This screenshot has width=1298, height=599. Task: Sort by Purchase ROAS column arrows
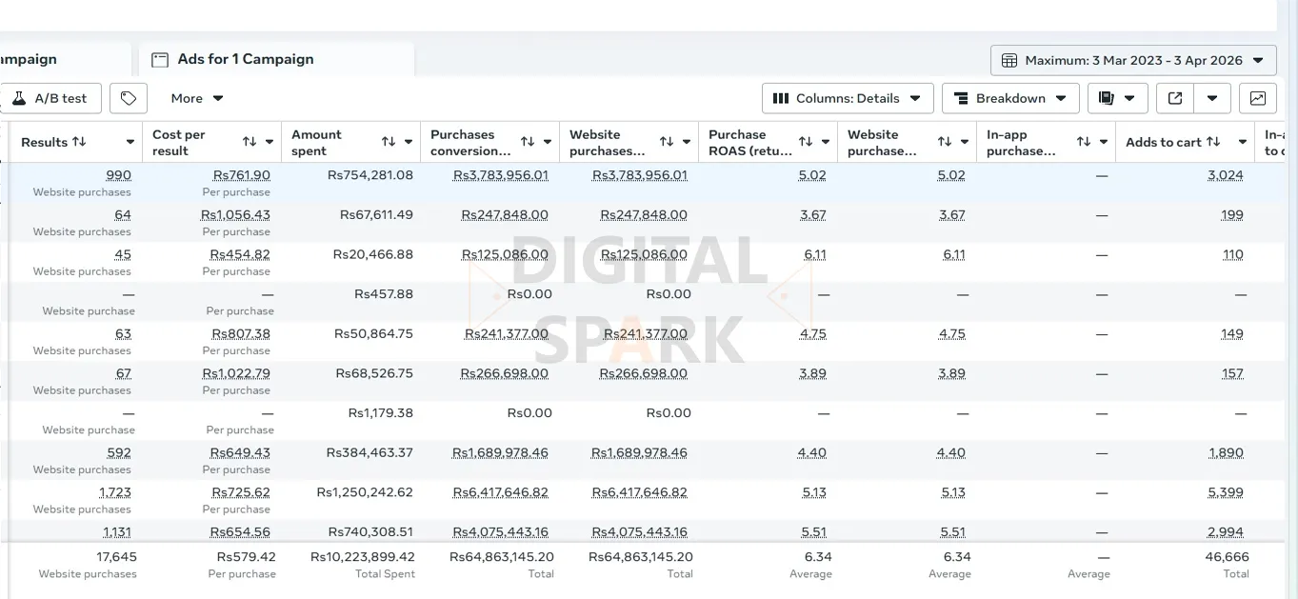806,142
